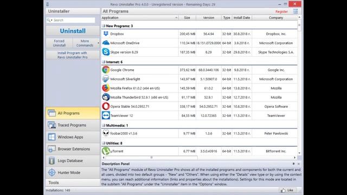Click the Logs Database sidebar icon
The image size is (347, 195).
click(x=52, y=161)
